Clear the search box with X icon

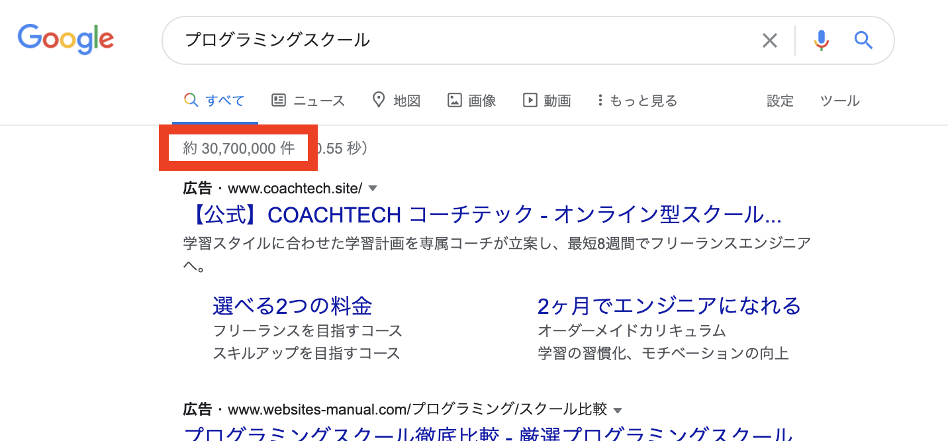[x=769, y=41]
